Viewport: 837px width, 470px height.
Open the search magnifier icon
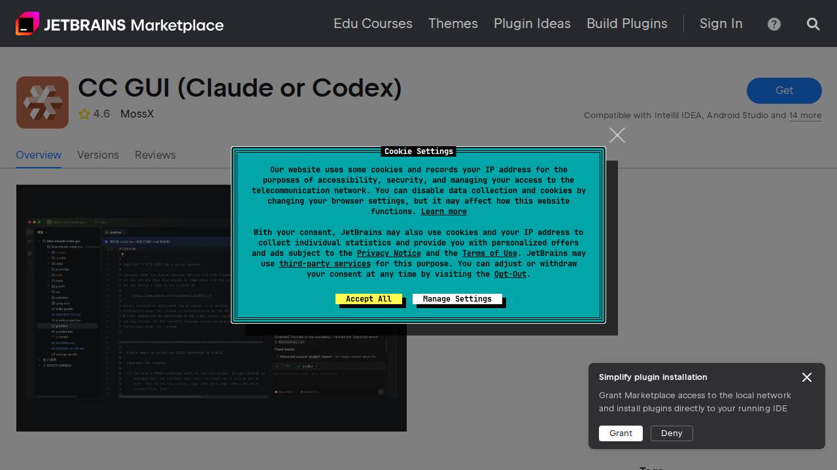pyautogui.click(x=813, y=24)
